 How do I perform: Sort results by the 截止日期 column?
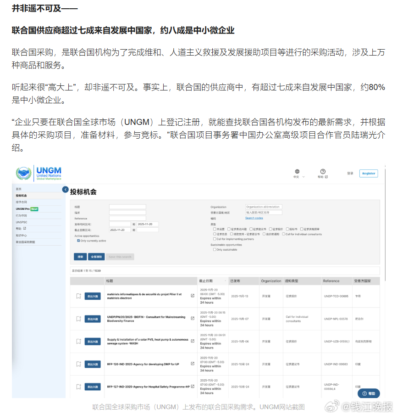(x=206, y=281)
